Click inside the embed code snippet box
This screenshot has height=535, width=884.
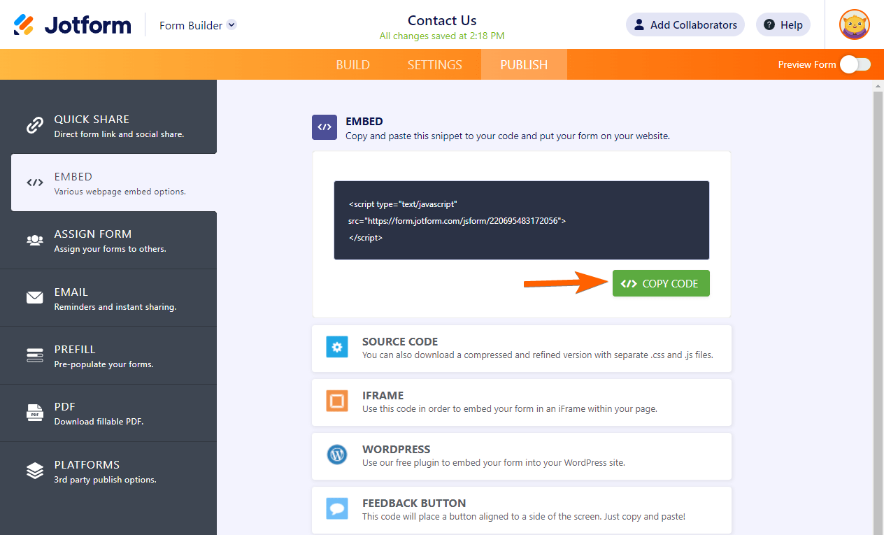click(x=521, y=220)
